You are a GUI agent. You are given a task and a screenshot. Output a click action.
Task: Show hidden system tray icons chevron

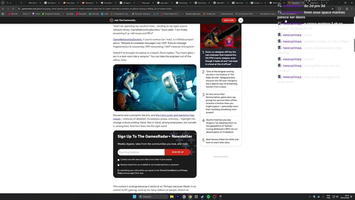[x=310, y=197]
